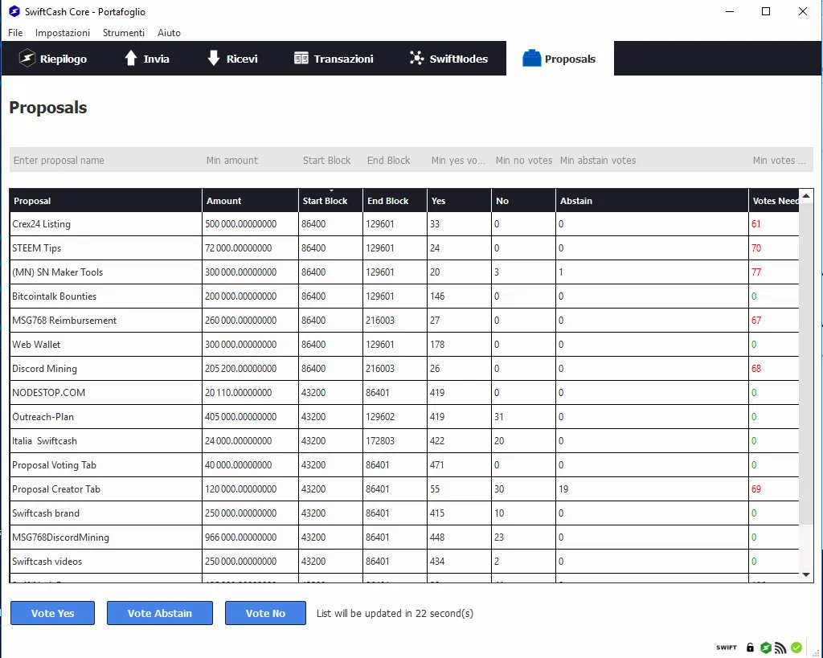Click Yes count 471 cell
823x658 pixels.
(x=459, y=465)
